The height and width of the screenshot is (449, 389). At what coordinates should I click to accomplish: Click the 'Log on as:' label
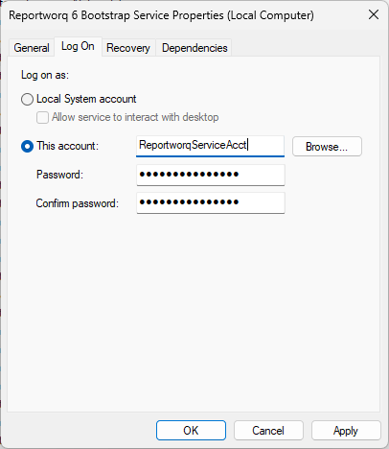click(x=45, y=75)
